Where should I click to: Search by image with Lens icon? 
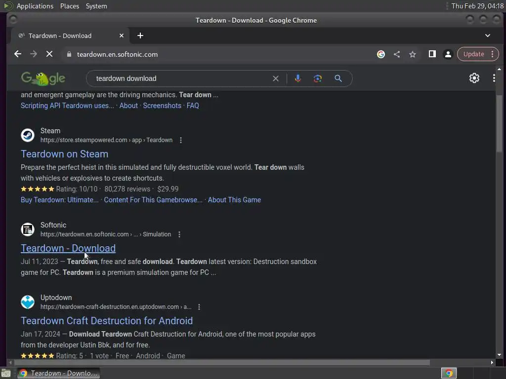[x=318, y=78]
